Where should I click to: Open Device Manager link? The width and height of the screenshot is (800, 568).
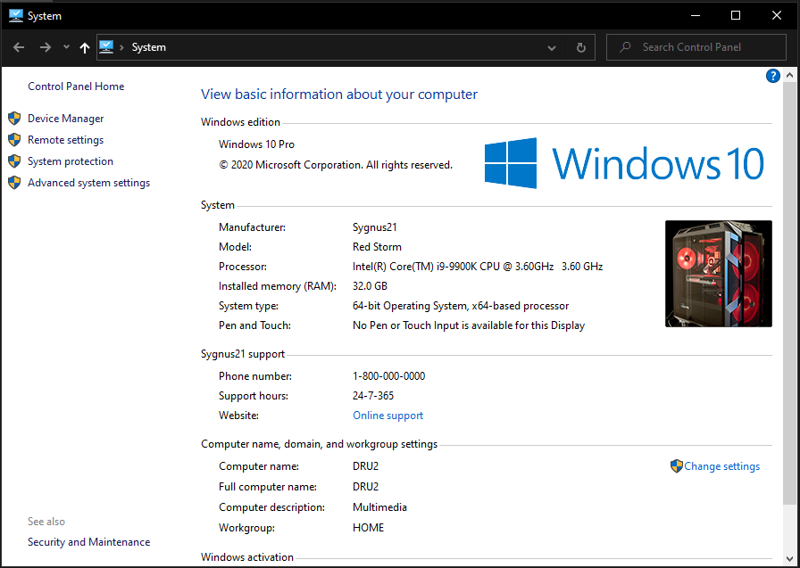click(x=66, y=119)
